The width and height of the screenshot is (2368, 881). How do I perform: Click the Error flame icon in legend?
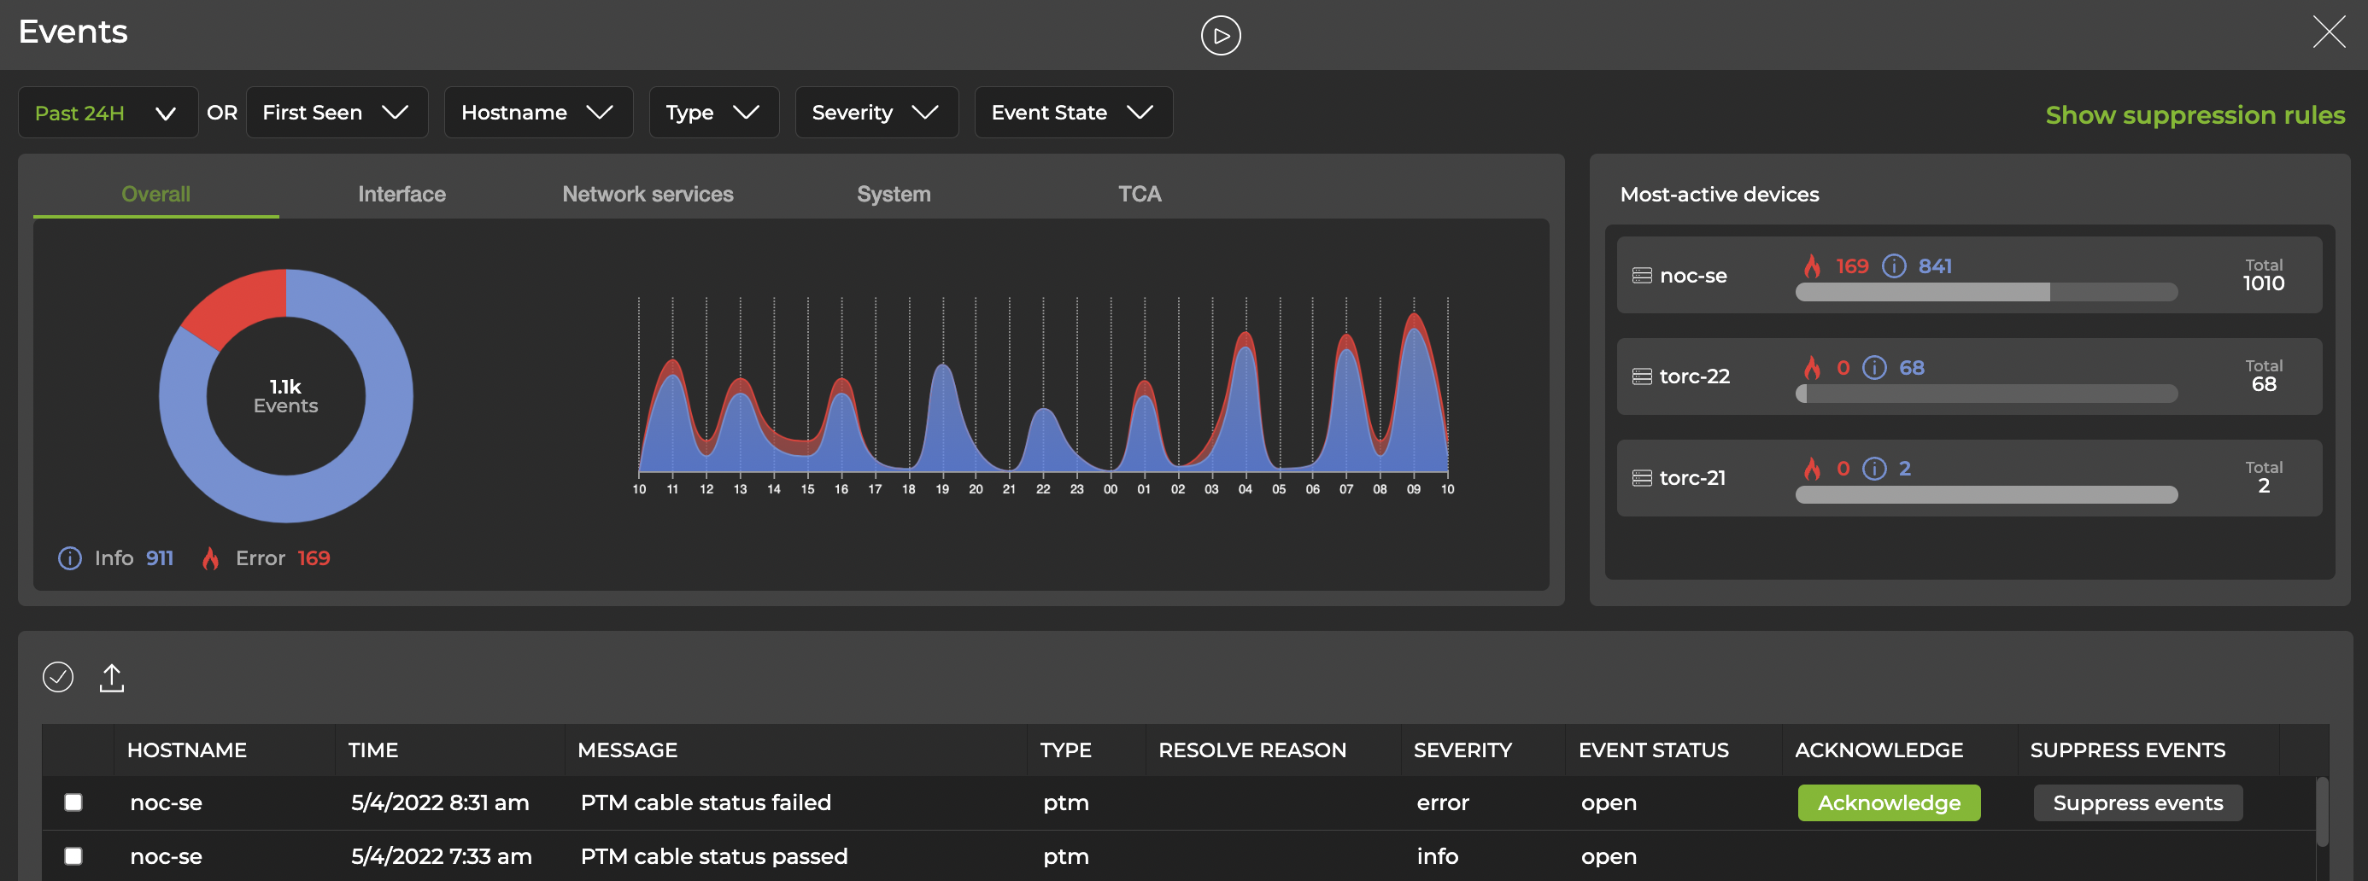(x=210, y=557)
